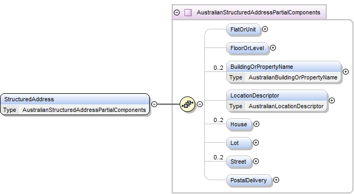Collapse the StructuredAddress element
354x194 pixels.
click(x=154, y=104)
